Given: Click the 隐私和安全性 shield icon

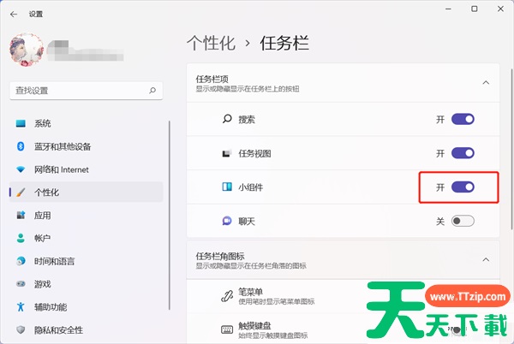Looking at the screenshot, I should pos(21,329).
